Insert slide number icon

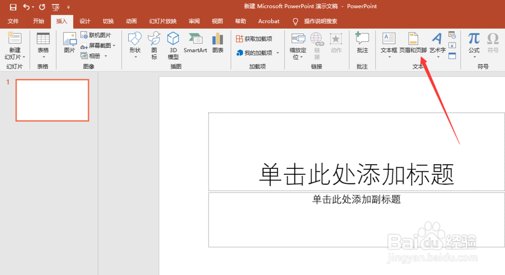coord(452,45)
